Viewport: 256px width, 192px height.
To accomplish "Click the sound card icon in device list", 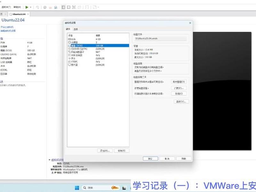I will [x=69, y=58].
